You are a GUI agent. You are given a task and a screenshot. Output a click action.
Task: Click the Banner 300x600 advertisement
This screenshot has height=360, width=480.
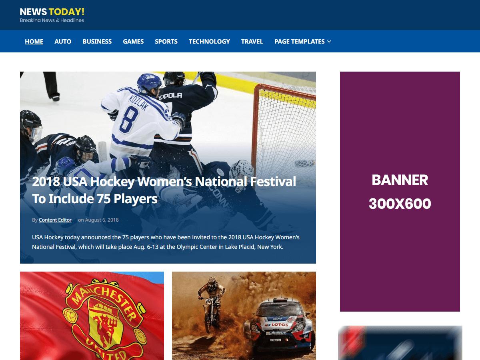click(x=400, y=192)
